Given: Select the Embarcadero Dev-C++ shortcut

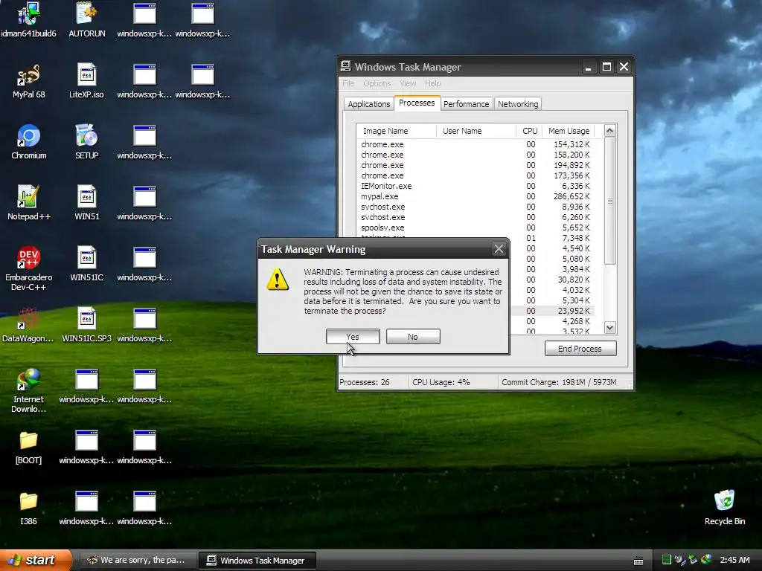Looking at the screenshot, I should [29, 269].
